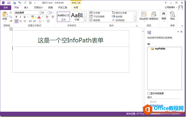Insert the Option Button (选项按钮) control
Viewport: 186px width, 117px height.
[118, 20]
